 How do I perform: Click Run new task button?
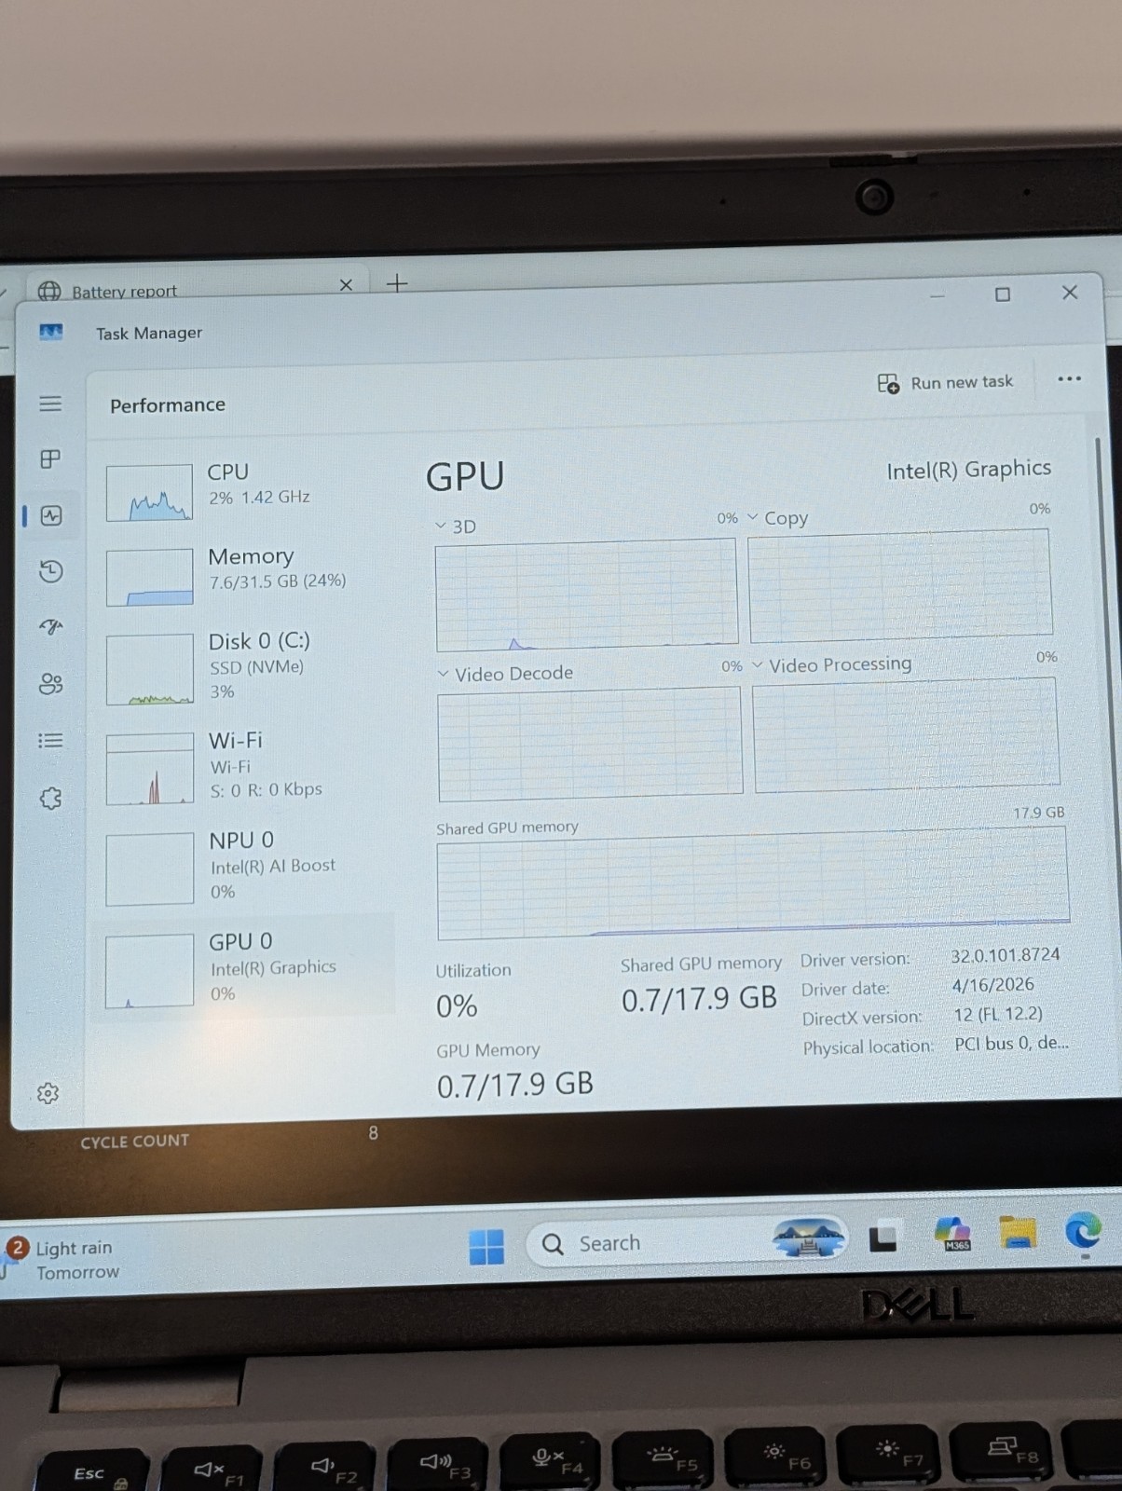pos(945,383)
